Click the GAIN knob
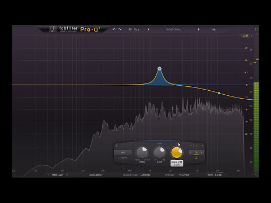Image resolution: width=271 pixels, height=203 pixels. 159,152
